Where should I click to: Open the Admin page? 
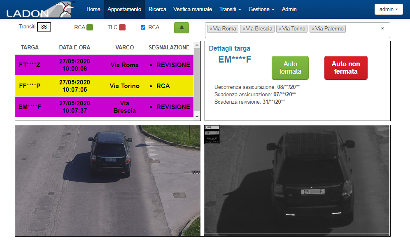(289, 9)
